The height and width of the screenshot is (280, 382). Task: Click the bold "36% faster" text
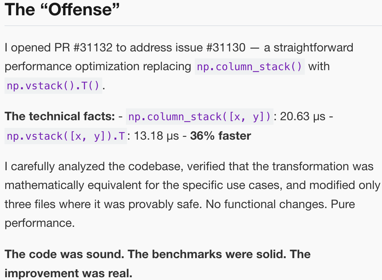(221, 136)
